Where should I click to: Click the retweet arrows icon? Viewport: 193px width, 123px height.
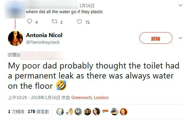click(54, 22)
